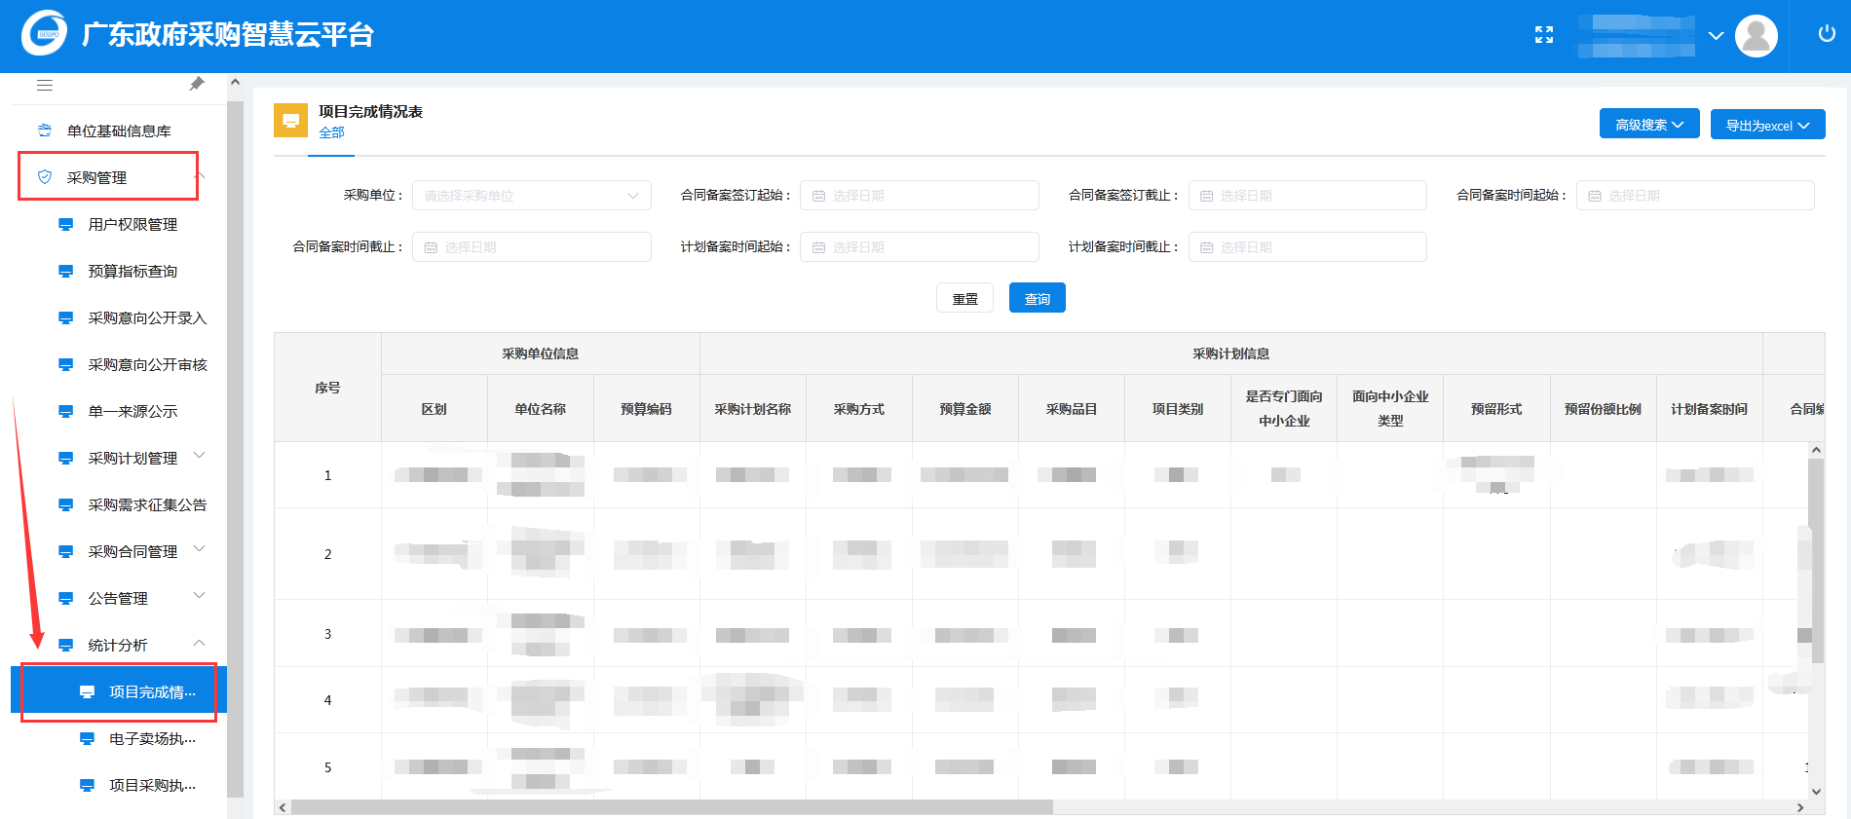Switch to the 全部 tab

pos(331,132)
